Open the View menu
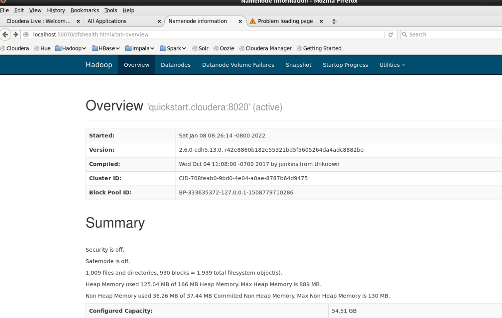 click(35, 10)
